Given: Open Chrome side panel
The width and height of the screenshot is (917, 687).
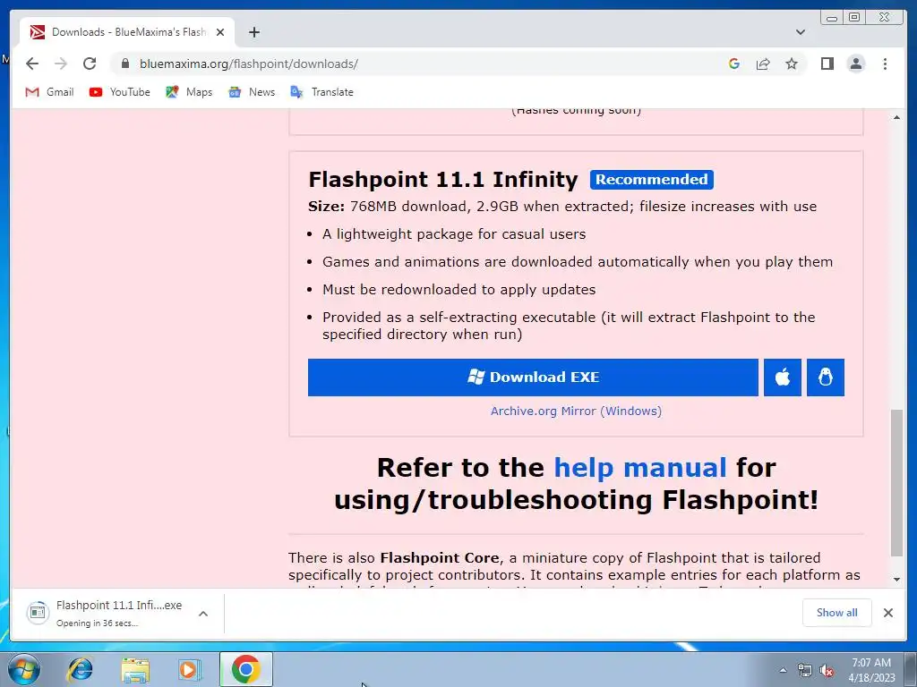Looking at the screenshot, I should (827, 64).
